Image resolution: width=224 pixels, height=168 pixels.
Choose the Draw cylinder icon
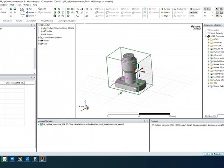click(55, 12)
